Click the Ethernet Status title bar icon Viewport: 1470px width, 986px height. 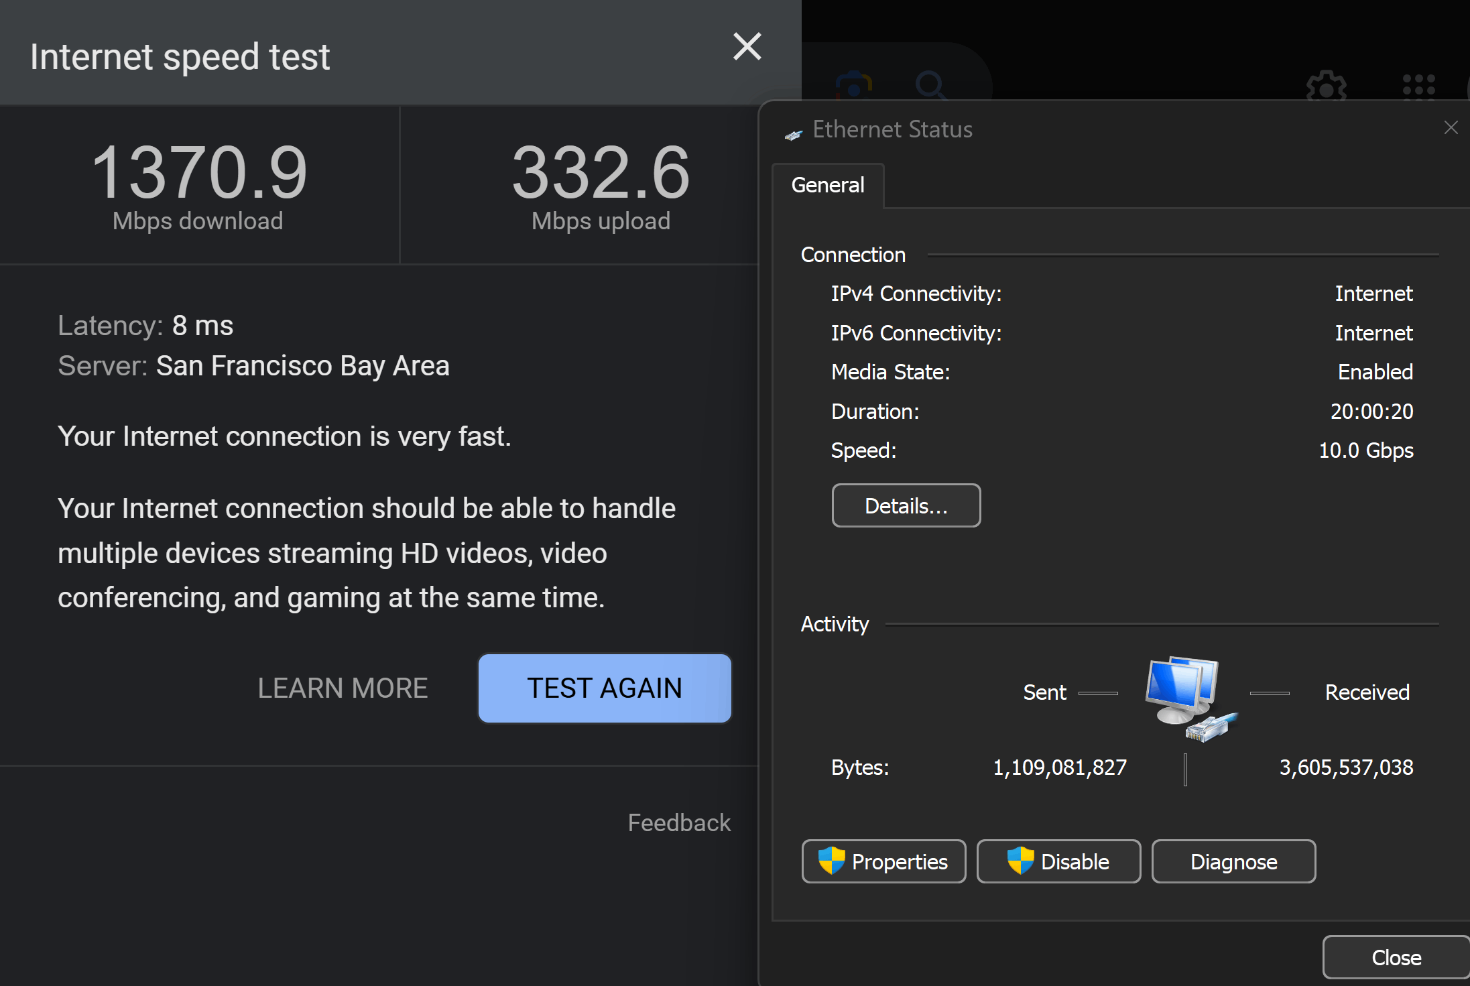coord(794,135)
